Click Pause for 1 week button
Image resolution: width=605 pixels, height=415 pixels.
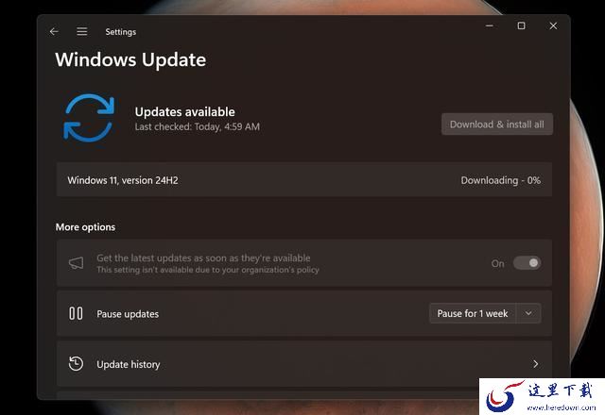click(x=473, y=313)
